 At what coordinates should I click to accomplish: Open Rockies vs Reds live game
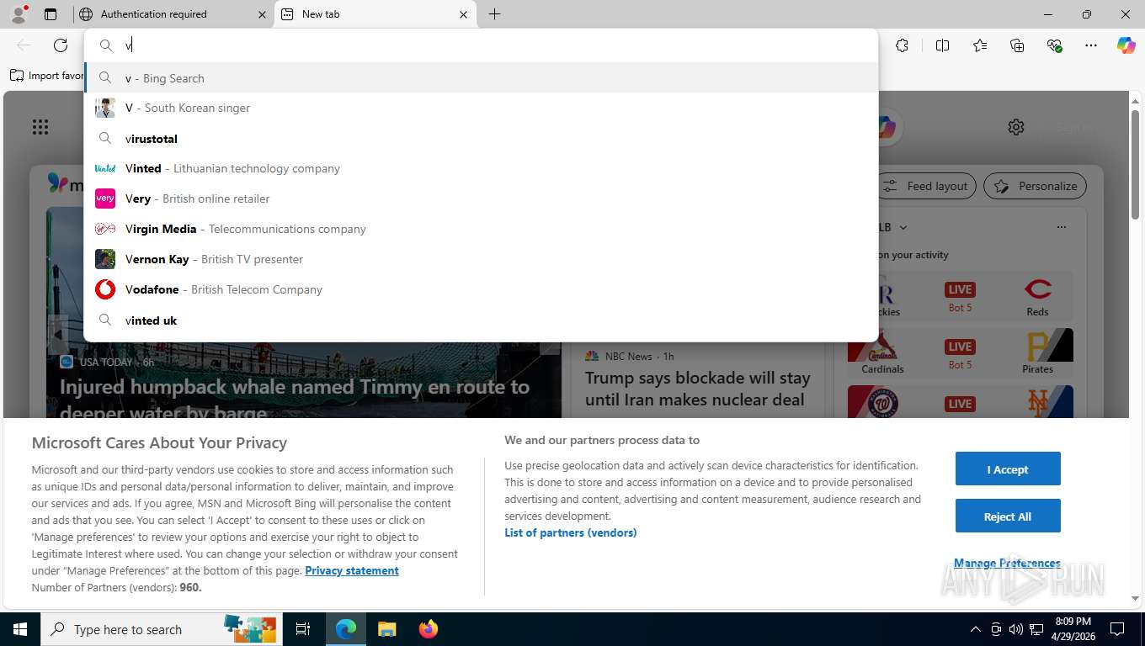(x=960, y=297)
